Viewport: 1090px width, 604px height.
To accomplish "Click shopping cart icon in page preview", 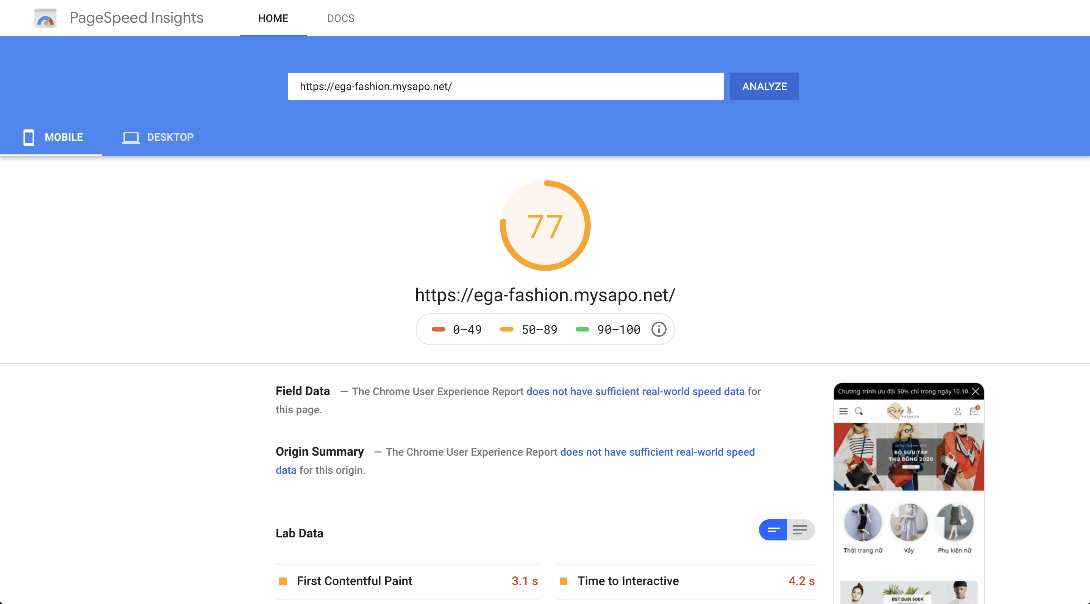I will click(x=974, y=411).
